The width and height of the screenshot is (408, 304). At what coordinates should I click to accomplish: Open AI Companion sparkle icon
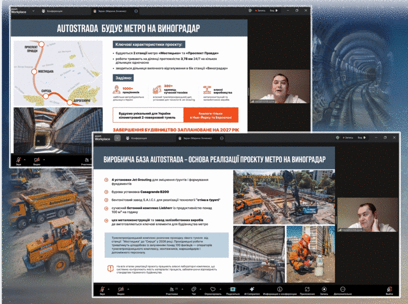click(252, 289)
